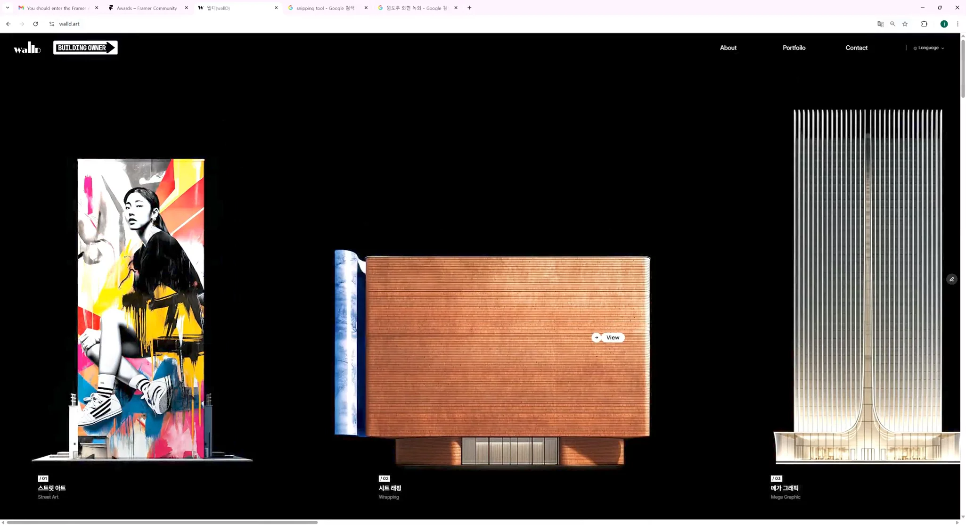
Task: Open the BUILDING OWNER arrow badge
Action: coord(85,48)
